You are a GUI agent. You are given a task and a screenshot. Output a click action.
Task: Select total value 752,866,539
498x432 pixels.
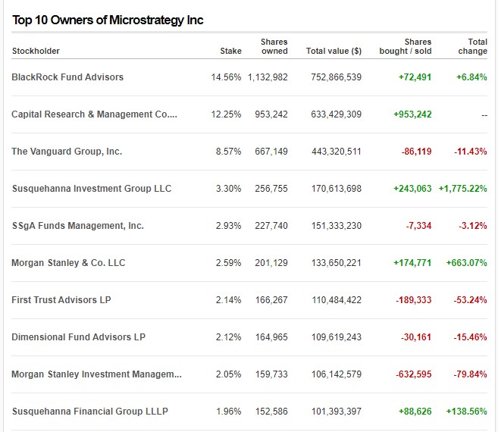pos(336,77)
